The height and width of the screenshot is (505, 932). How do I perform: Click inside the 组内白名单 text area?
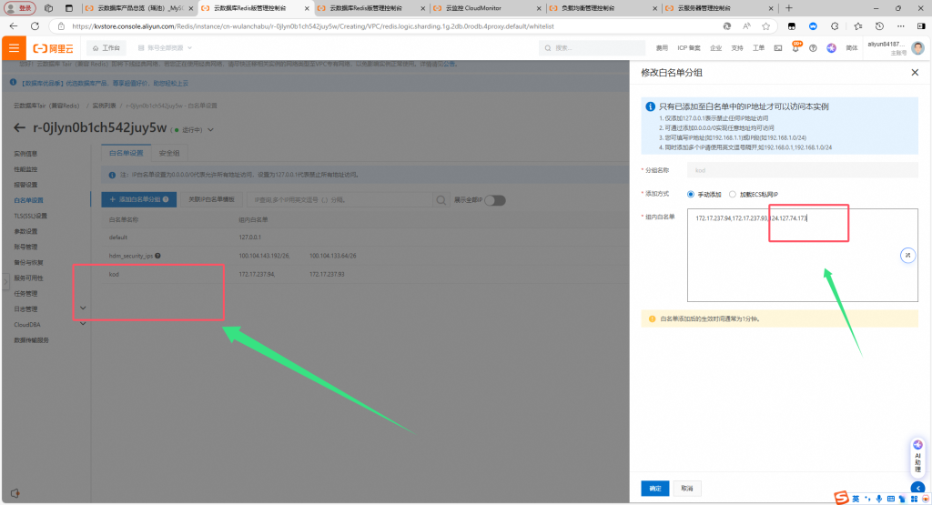pyautogui.click(x=801, y=264)
